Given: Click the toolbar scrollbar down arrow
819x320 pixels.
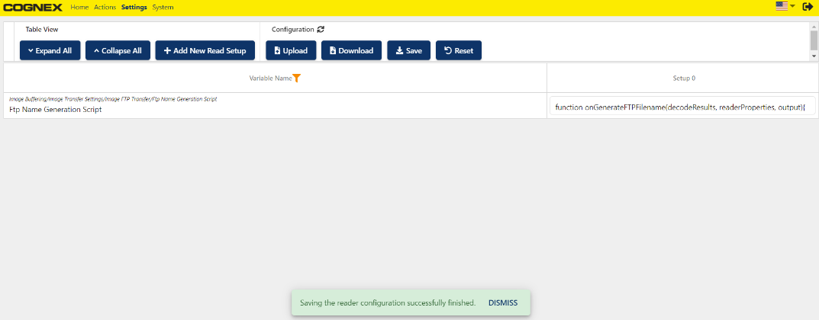Looking at the screenshot, I should coord(814,56).
